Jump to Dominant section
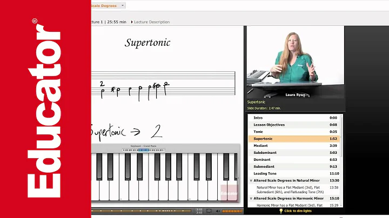 294,160
